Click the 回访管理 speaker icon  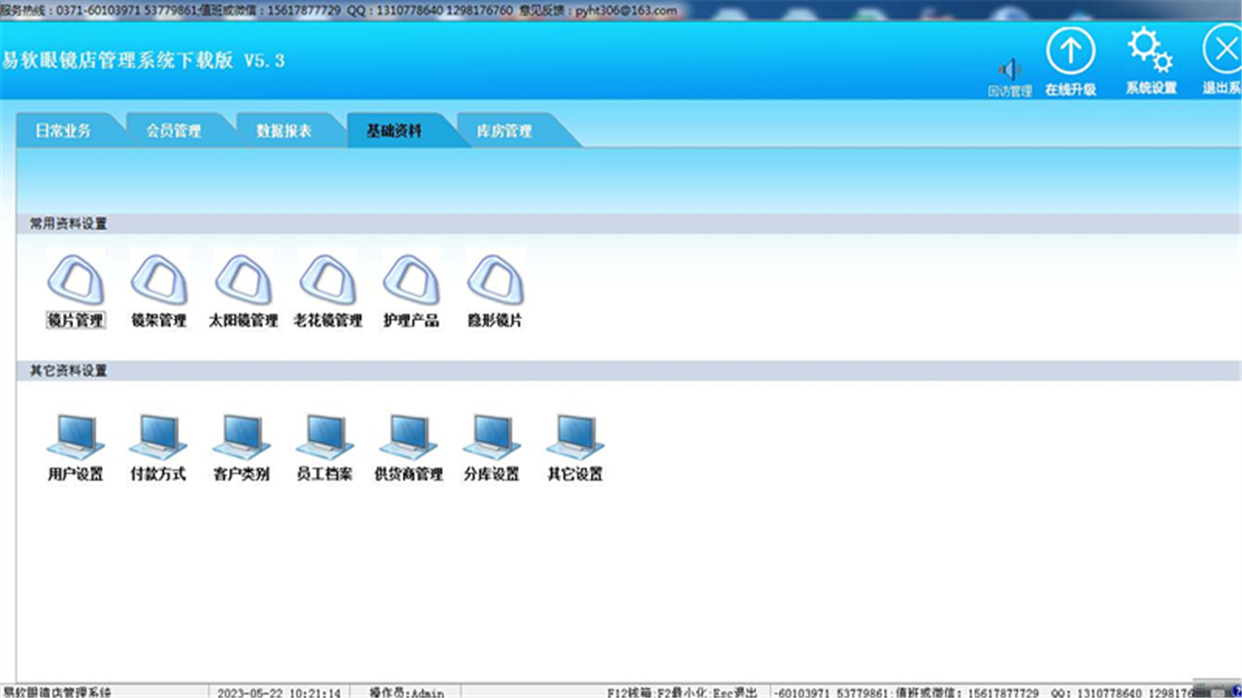click(x=1009, y=71)
